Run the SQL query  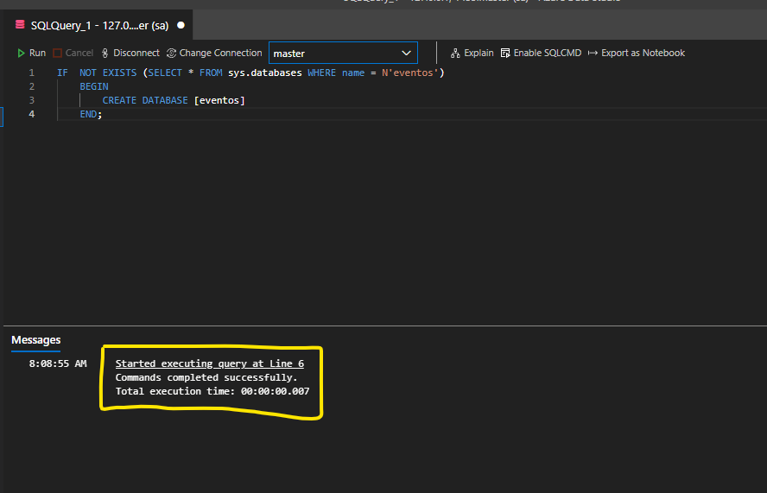coord(31,53)
